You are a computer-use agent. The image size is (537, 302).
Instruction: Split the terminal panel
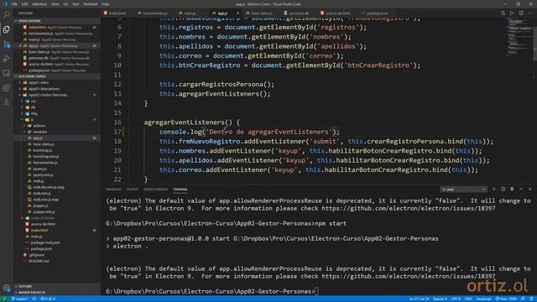(x=503, y=189)
